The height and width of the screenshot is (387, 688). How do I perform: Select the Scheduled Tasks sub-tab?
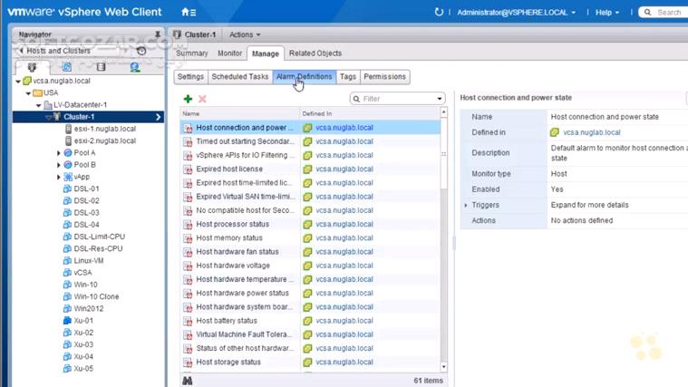(x=240, y=76)
